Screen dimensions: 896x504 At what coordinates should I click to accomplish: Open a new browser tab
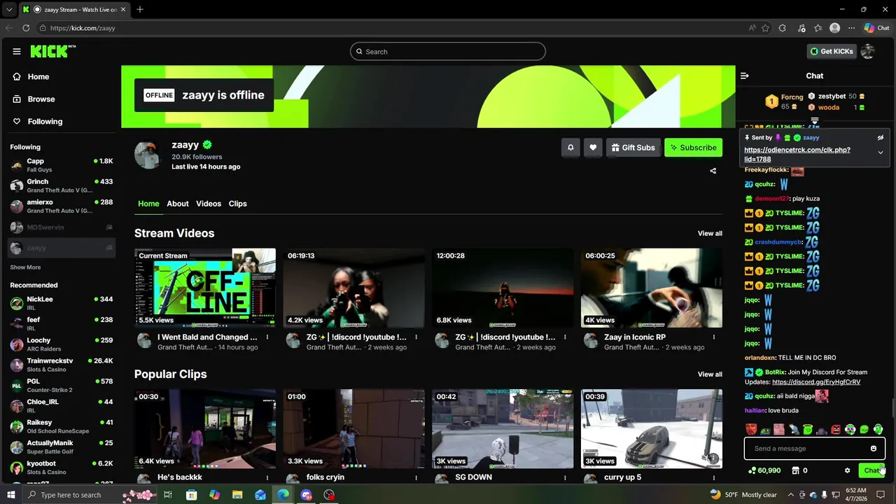(x=140, y=9)
